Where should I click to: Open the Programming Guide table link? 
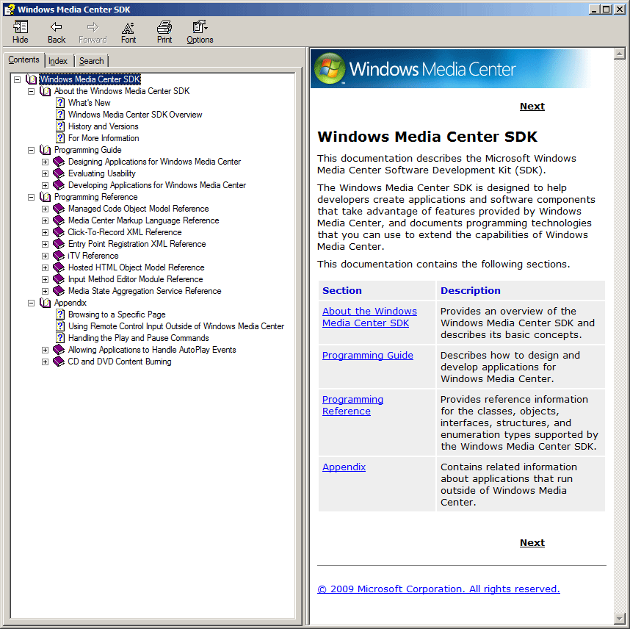(x=368, y=355)
